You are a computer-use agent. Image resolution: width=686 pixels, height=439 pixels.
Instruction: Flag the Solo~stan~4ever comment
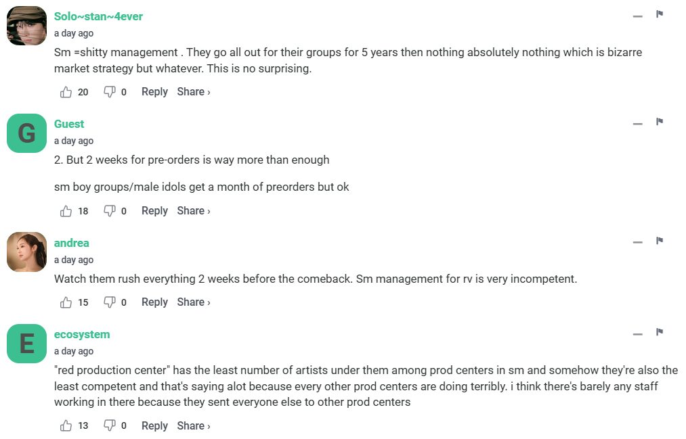pos(659,14)
